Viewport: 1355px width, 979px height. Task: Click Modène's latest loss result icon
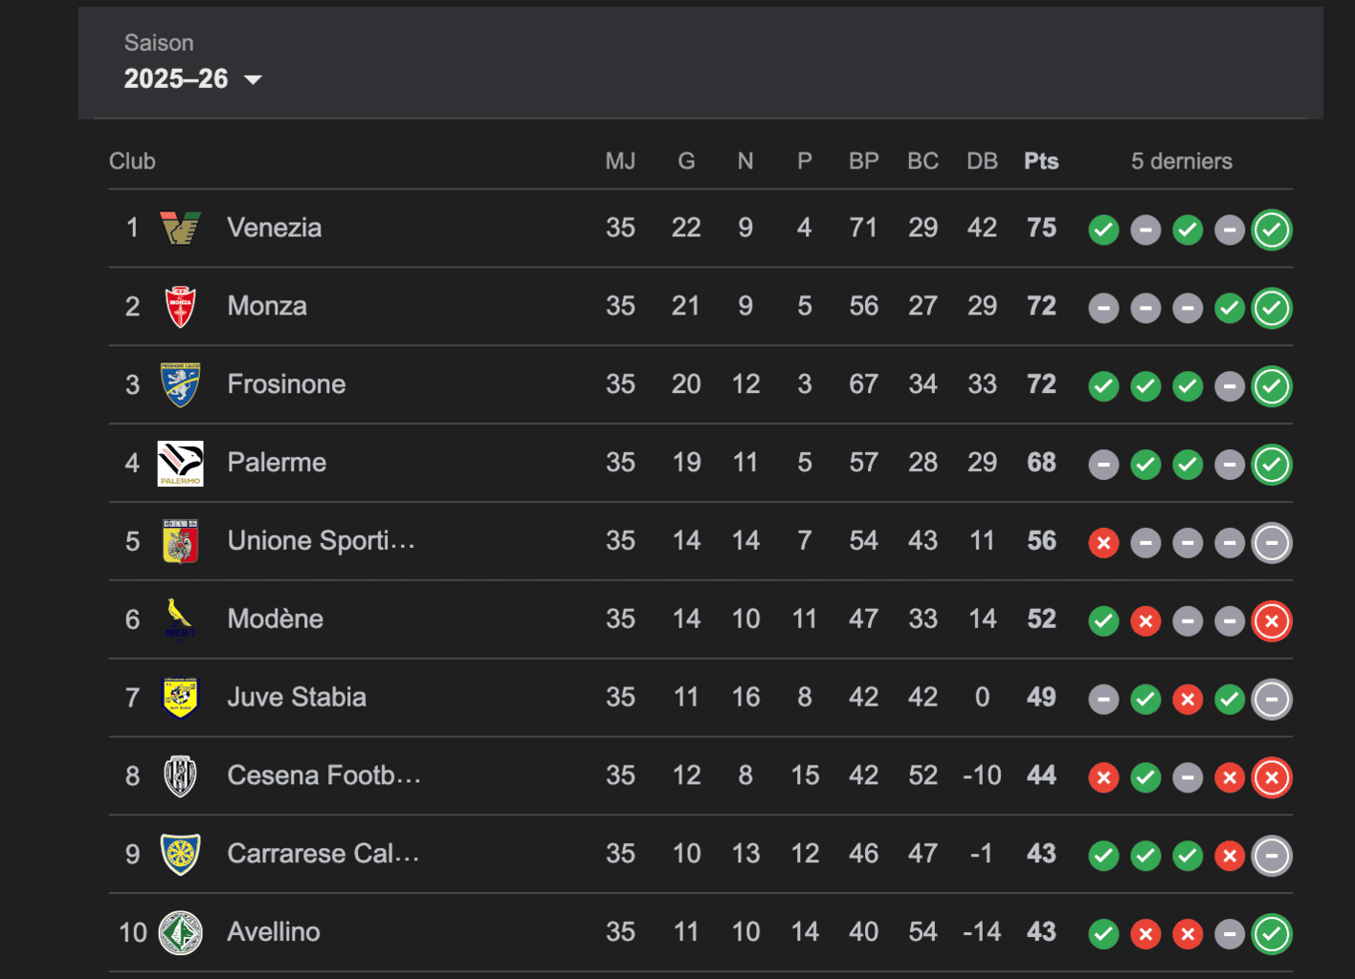click(1272, 621)
